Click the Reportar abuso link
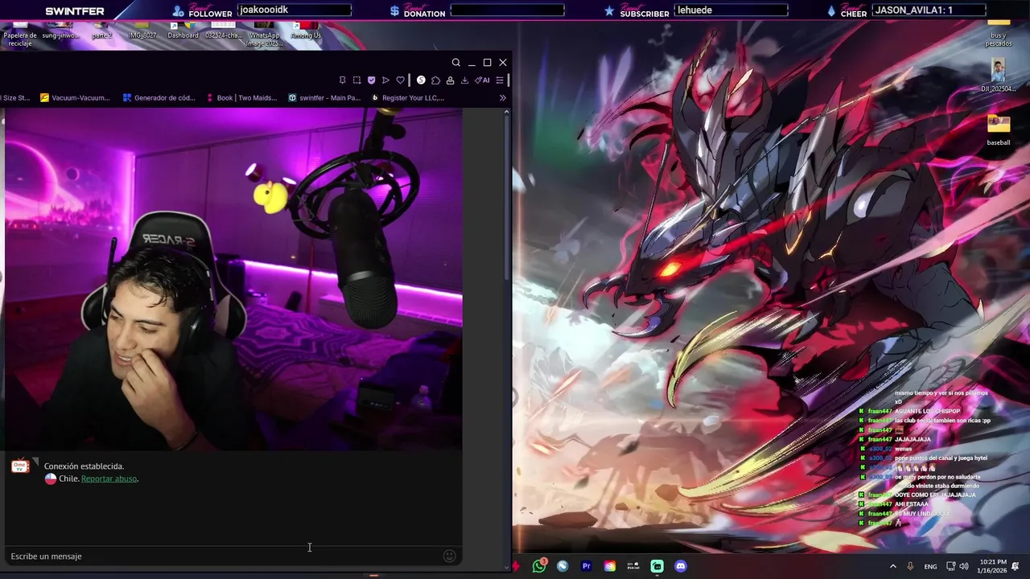The width and height of the screenshot is (1030, 579). [109, 478]
